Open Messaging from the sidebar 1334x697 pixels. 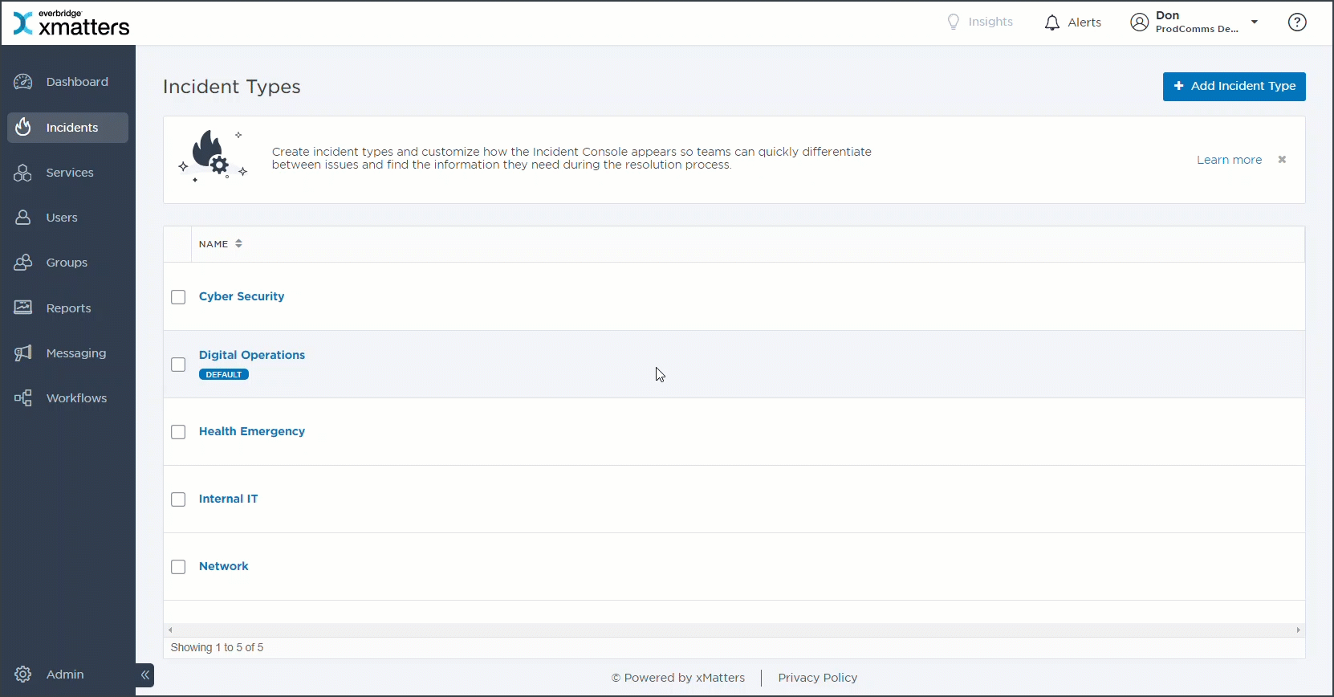coord(76,353)
